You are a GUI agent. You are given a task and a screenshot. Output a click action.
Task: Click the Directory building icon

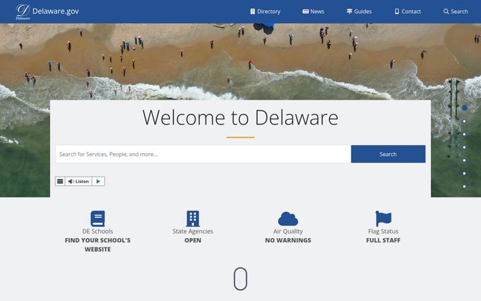point(253,11)
